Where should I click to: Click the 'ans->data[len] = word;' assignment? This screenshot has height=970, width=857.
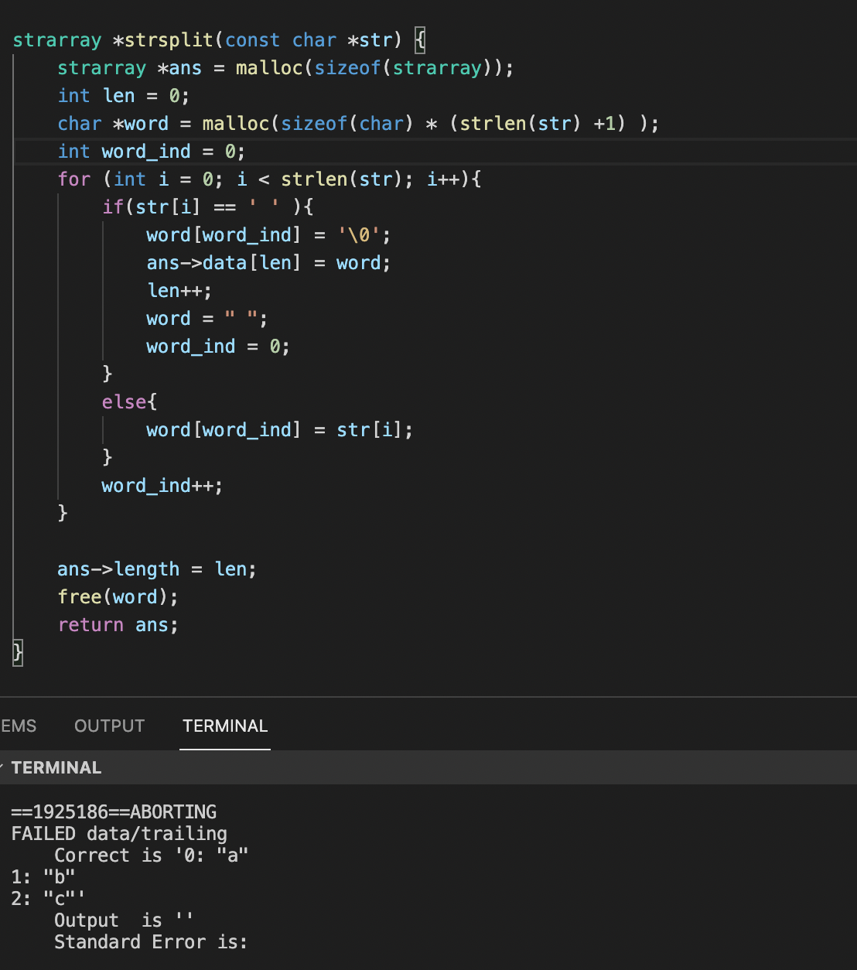268,263
